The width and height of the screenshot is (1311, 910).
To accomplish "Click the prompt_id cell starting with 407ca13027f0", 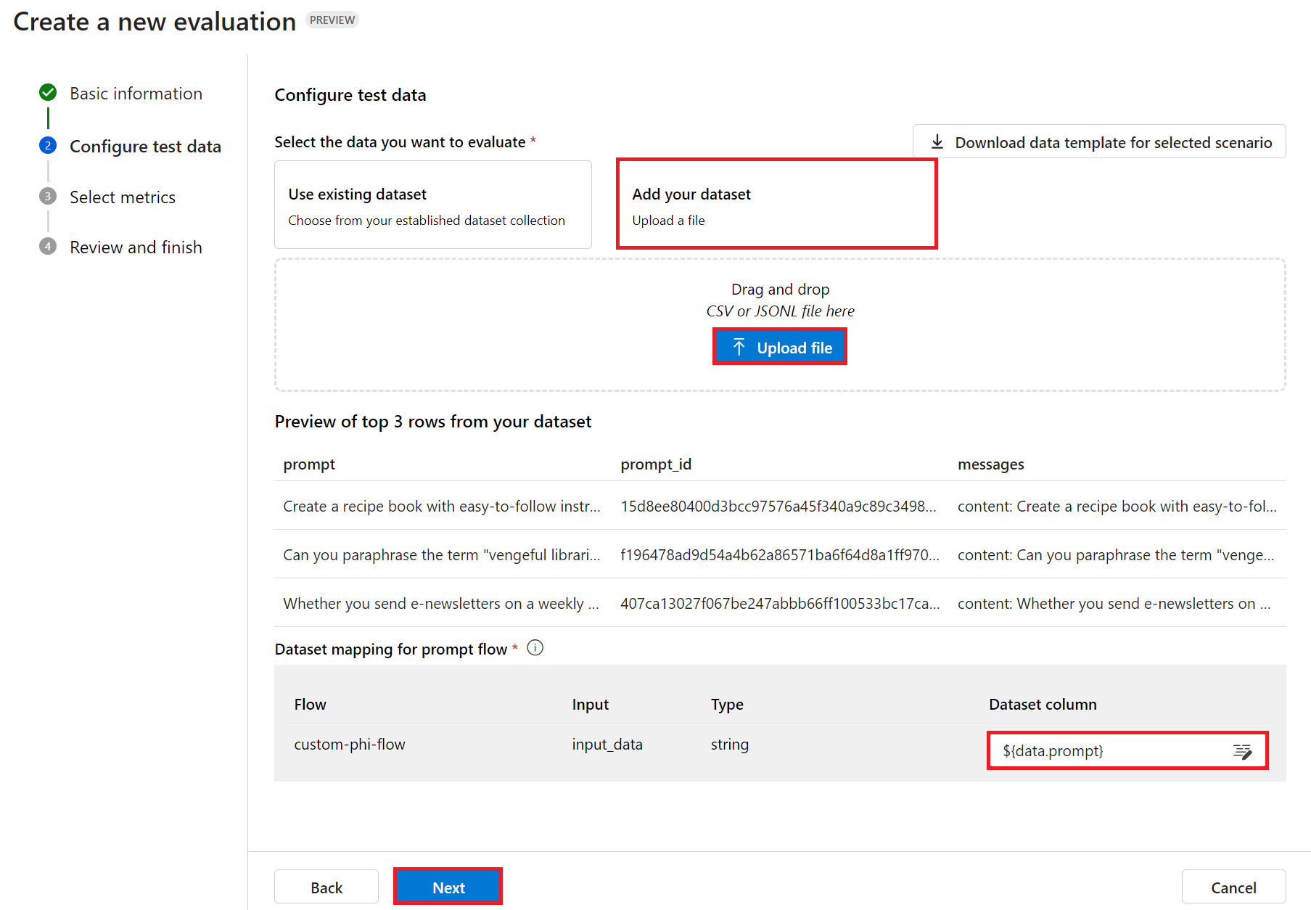I will [780, 604].
